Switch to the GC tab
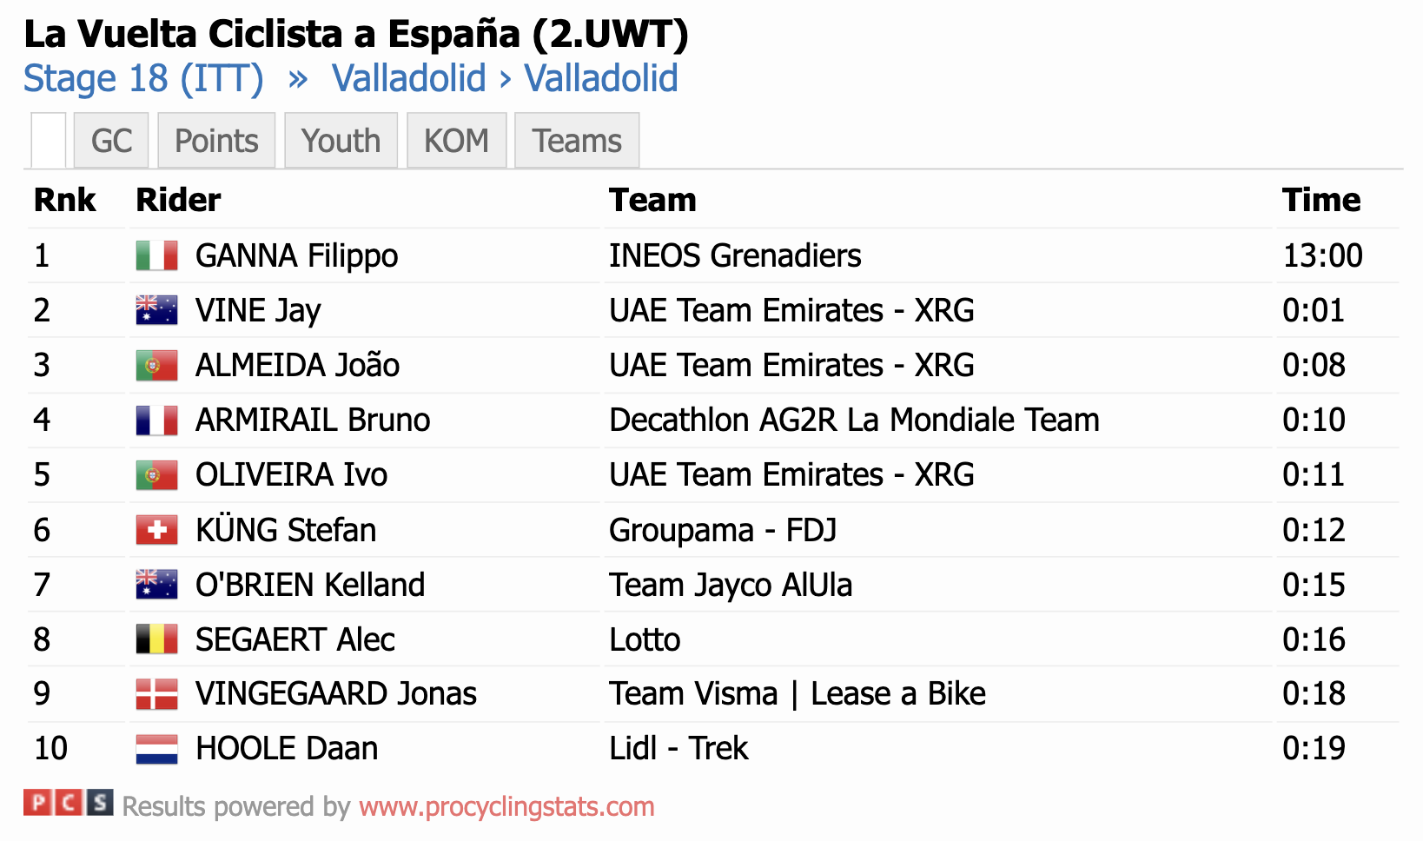Screen dimensions: 1423x841 (x=111, y=141)
